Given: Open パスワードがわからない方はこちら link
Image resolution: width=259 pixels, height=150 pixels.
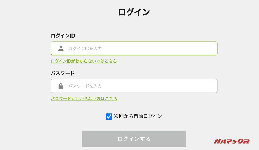Looking at the screenshot, I should coord(84,99).
